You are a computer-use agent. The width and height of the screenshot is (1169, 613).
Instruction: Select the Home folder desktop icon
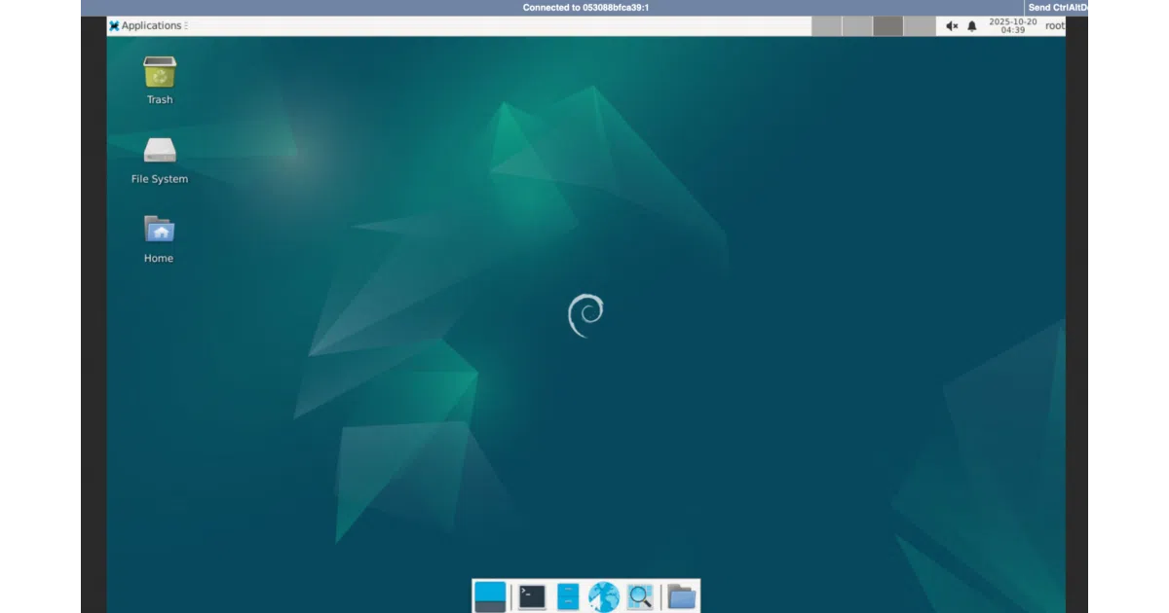click(x=159, y=238)
